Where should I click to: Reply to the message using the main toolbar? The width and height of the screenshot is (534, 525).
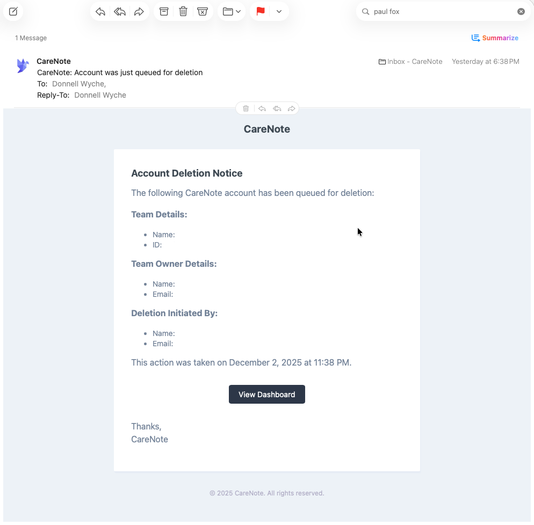100,11
